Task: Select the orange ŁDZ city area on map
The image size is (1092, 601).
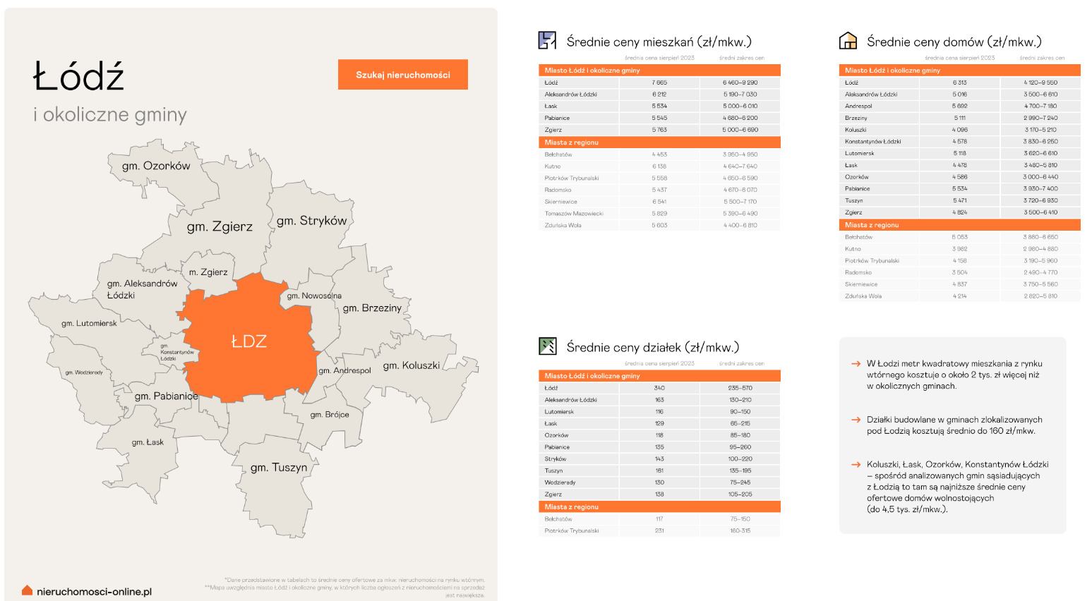Action: coord(249,341)
